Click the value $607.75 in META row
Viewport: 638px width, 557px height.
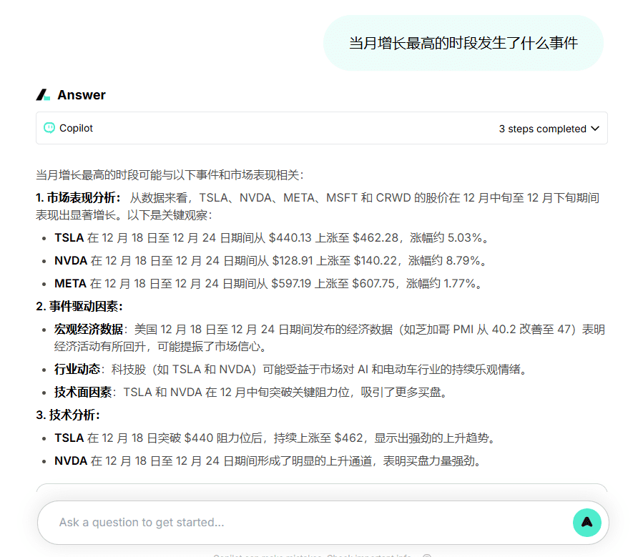coord(373,283)
